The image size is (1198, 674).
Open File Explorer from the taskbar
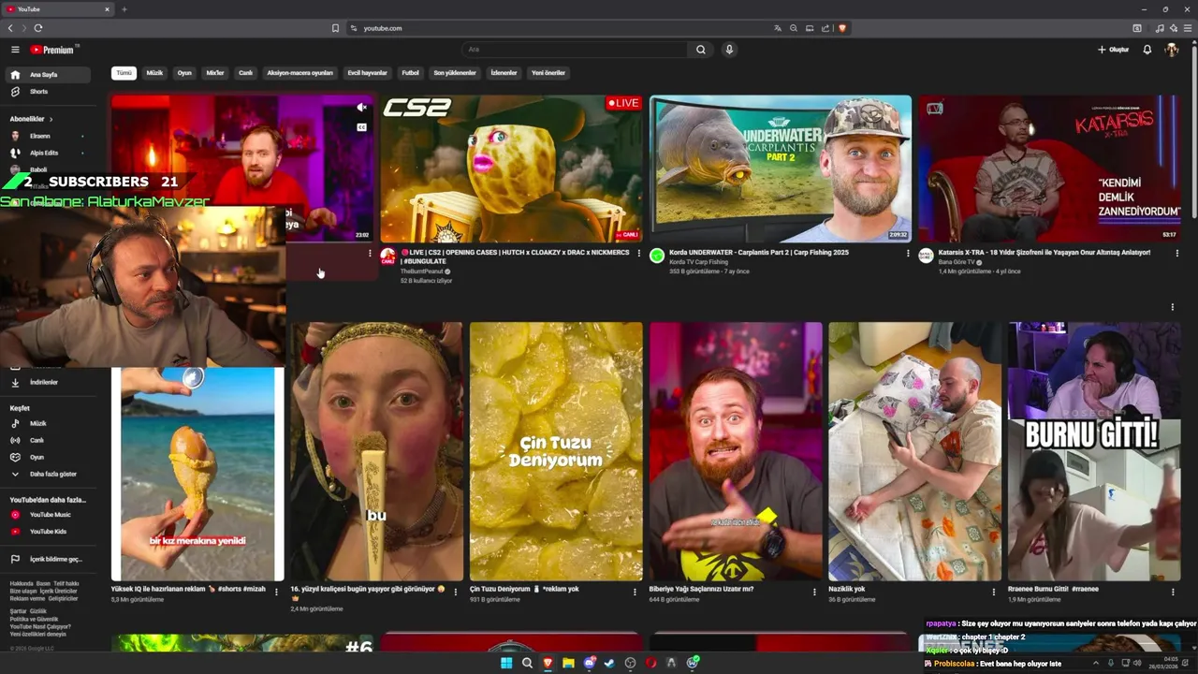(568, 663)
